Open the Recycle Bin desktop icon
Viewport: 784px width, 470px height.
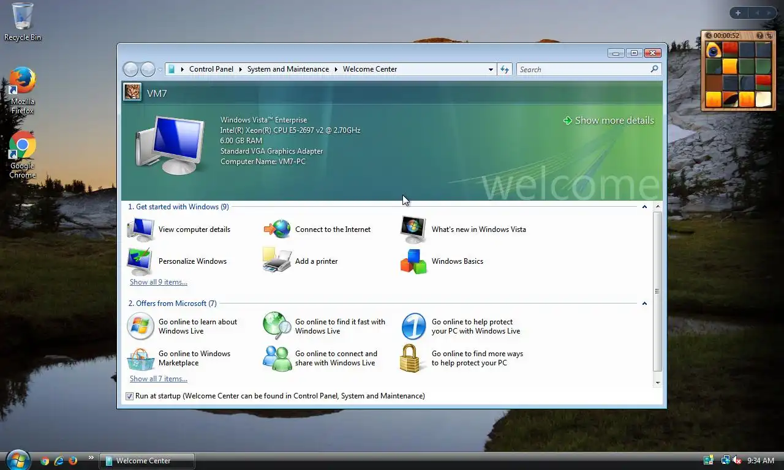point(23,22)
